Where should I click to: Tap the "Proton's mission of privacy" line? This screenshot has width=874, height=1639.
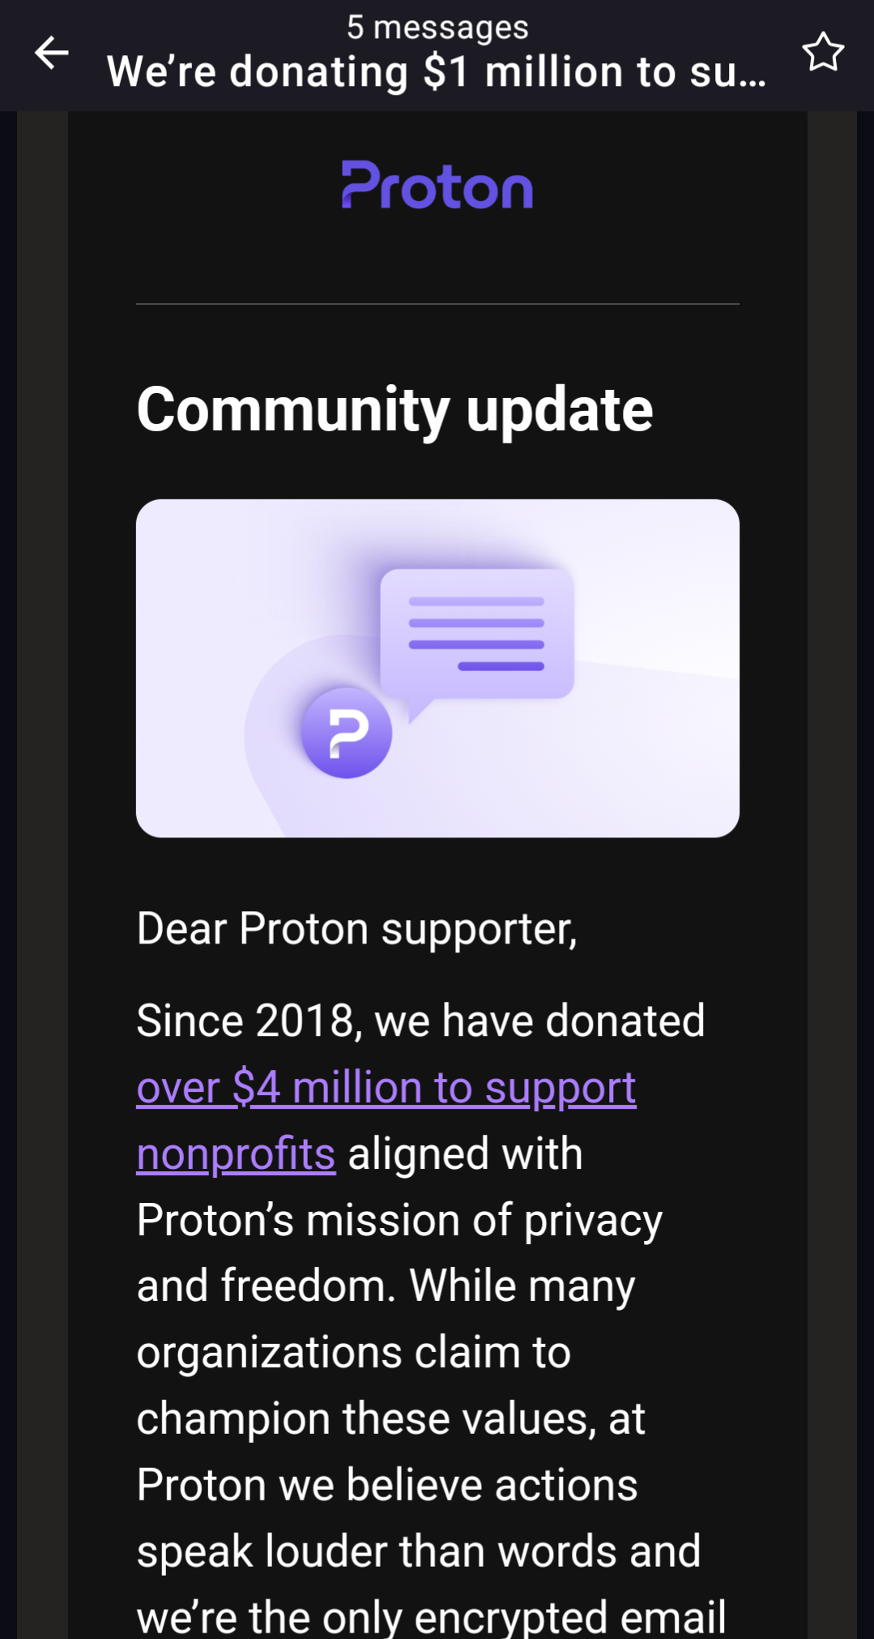pyautogui.click(x=399, y=1220)
